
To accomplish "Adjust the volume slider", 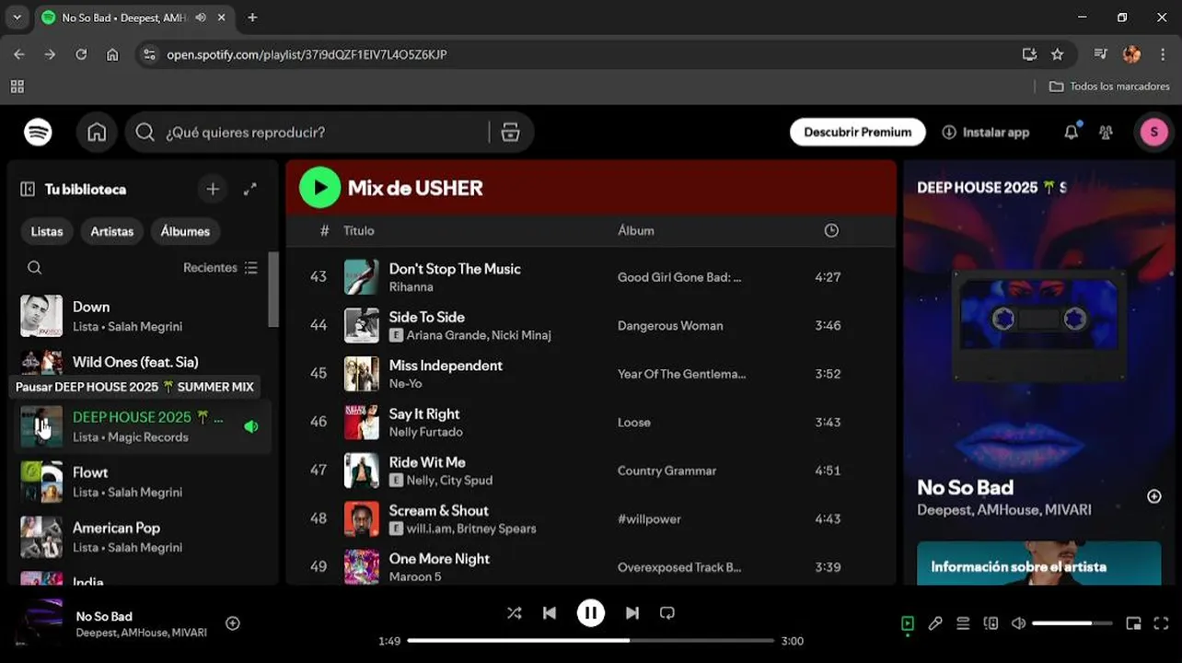I will [1074, 623].
